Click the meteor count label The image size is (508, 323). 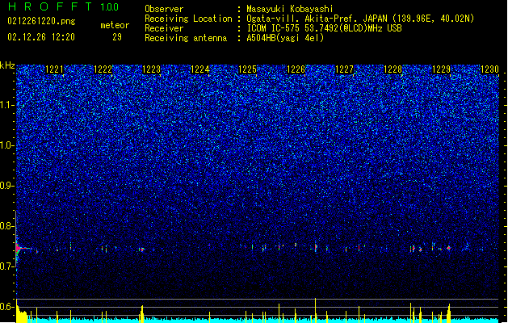point(115,25)
